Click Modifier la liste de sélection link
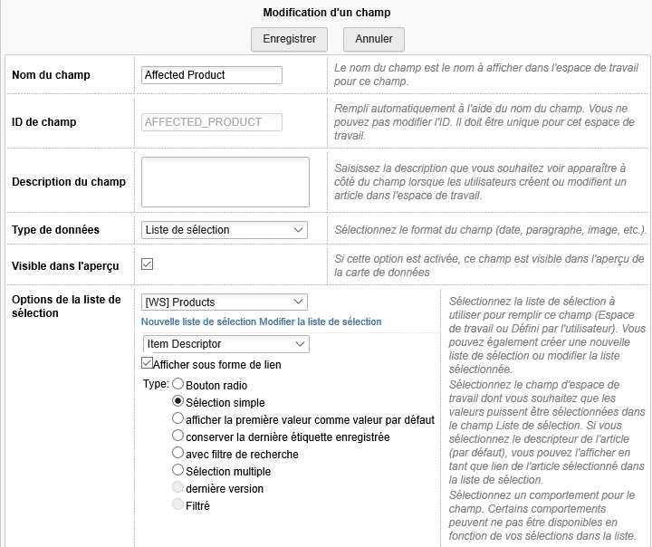The height and width of the screenshot is (547, 652). coord(321,321)
